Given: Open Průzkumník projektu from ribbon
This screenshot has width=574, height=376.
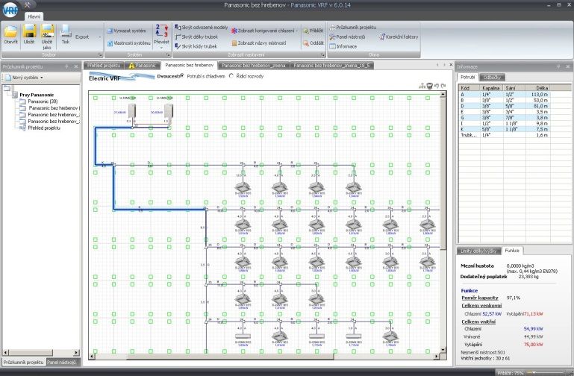Looking at the screenshot, I should 352,27.
